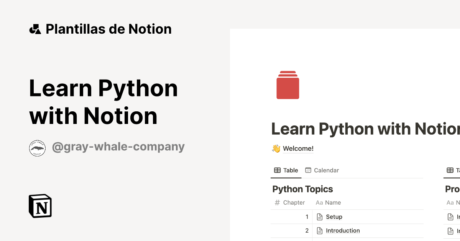This screenshot has height=241, width=460.
Task: Click the # number icon in Chapter column
Action: point(276,202)
